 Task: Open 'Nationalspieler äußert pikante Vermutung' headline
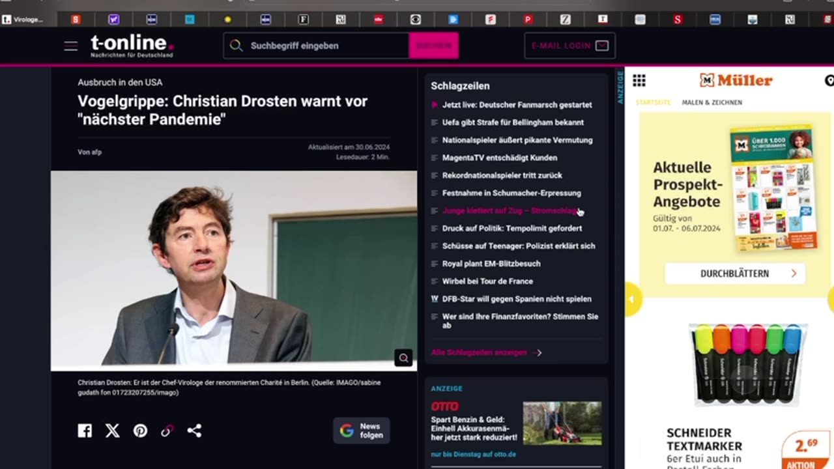pyautogui.click(x=517, y=140)
